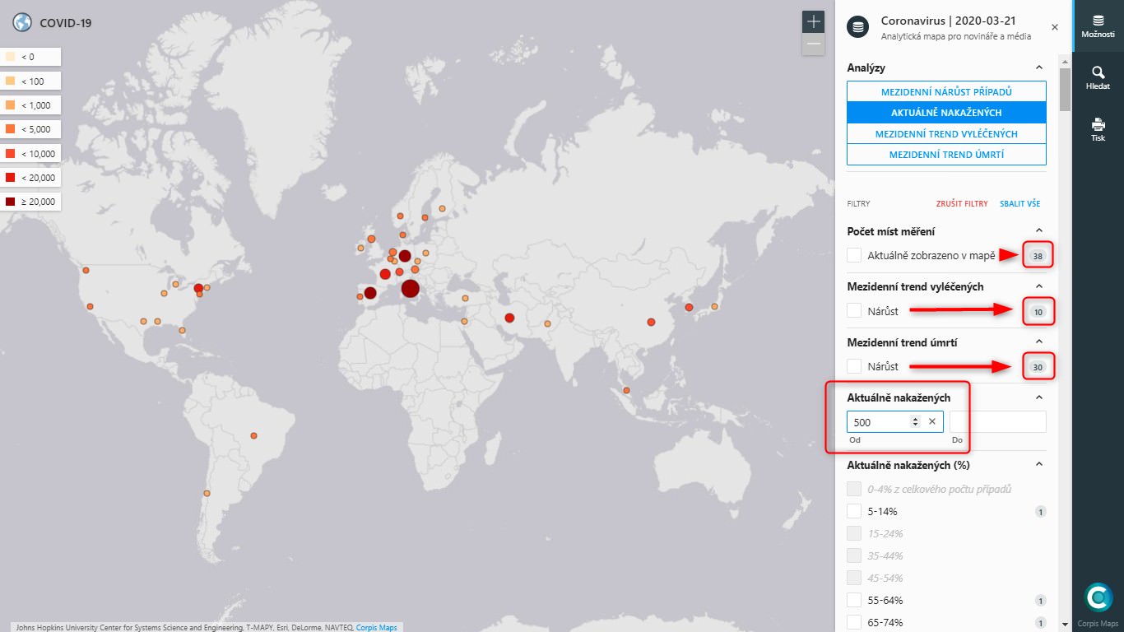Select the Mezidenní trend úmrtí analysis

pos(946,154)
